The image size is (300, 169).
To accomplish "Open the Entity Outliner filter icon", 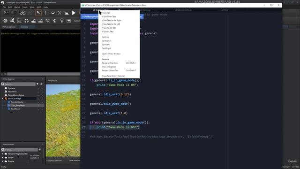I will (x=37, y=84).
